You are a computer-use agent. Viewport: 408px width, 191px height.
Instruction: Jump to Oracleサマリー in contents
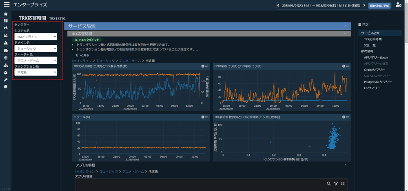(375, 70)
